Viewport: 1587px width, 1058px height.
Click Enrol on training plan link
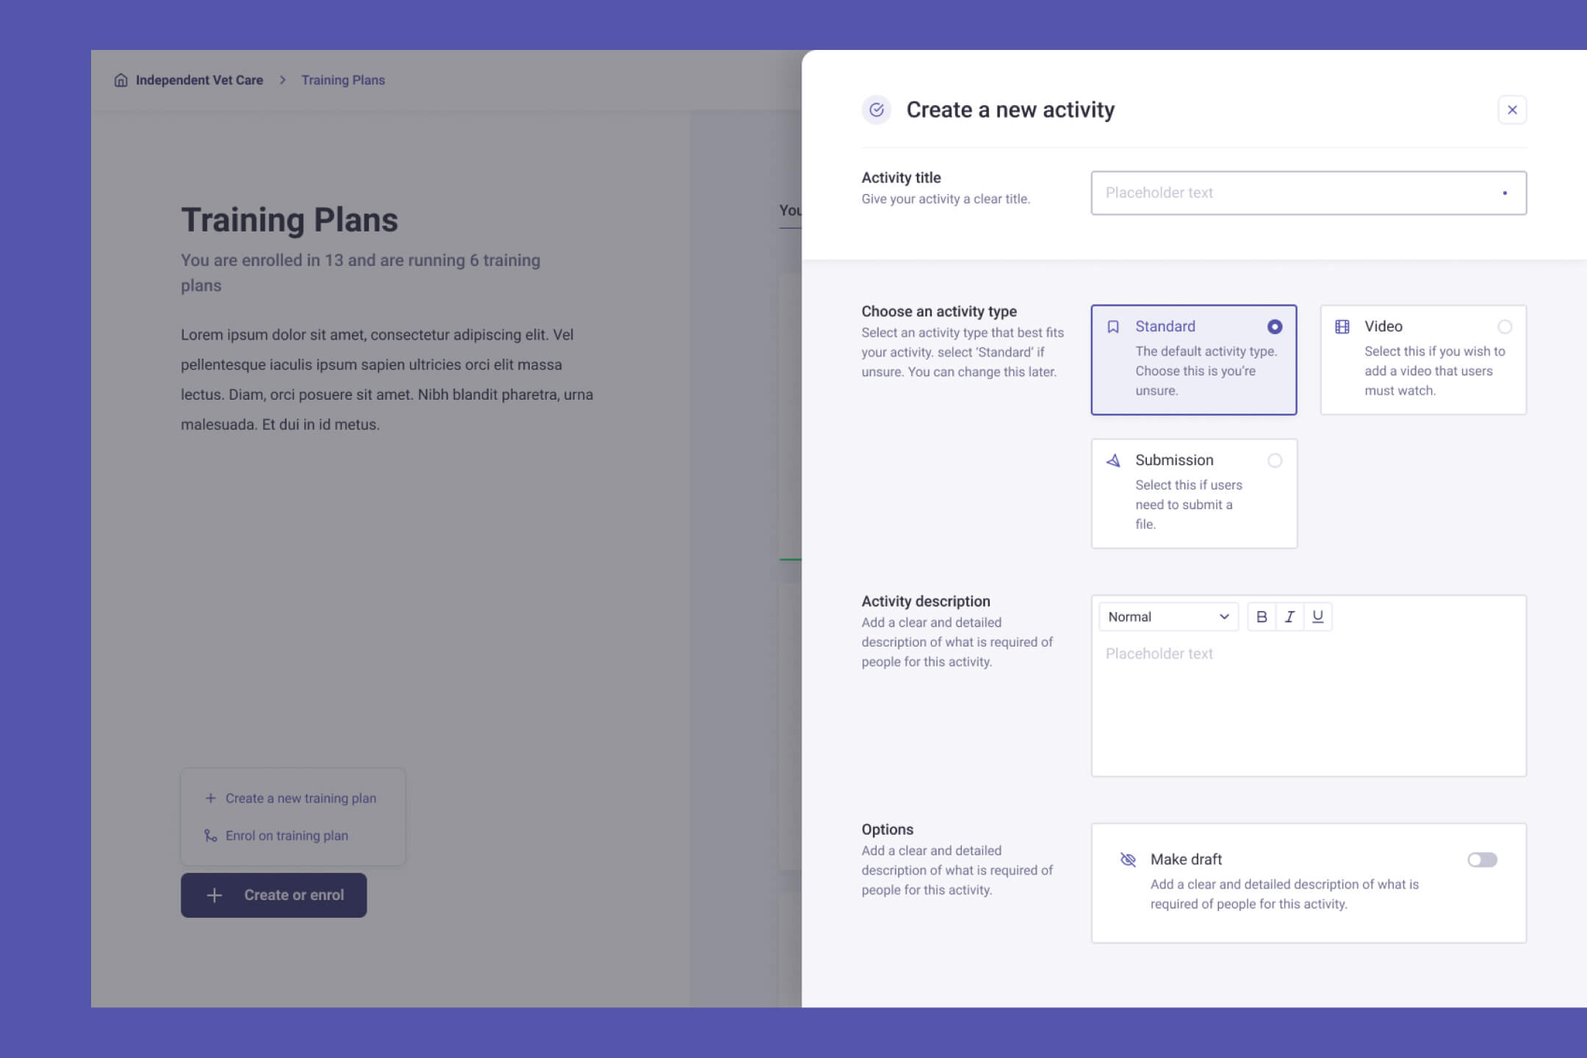point(286,835)
